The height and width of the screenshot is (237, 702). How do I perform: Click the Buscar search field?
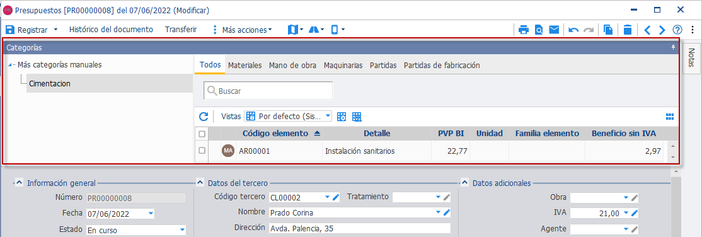[x=268, y=91]
